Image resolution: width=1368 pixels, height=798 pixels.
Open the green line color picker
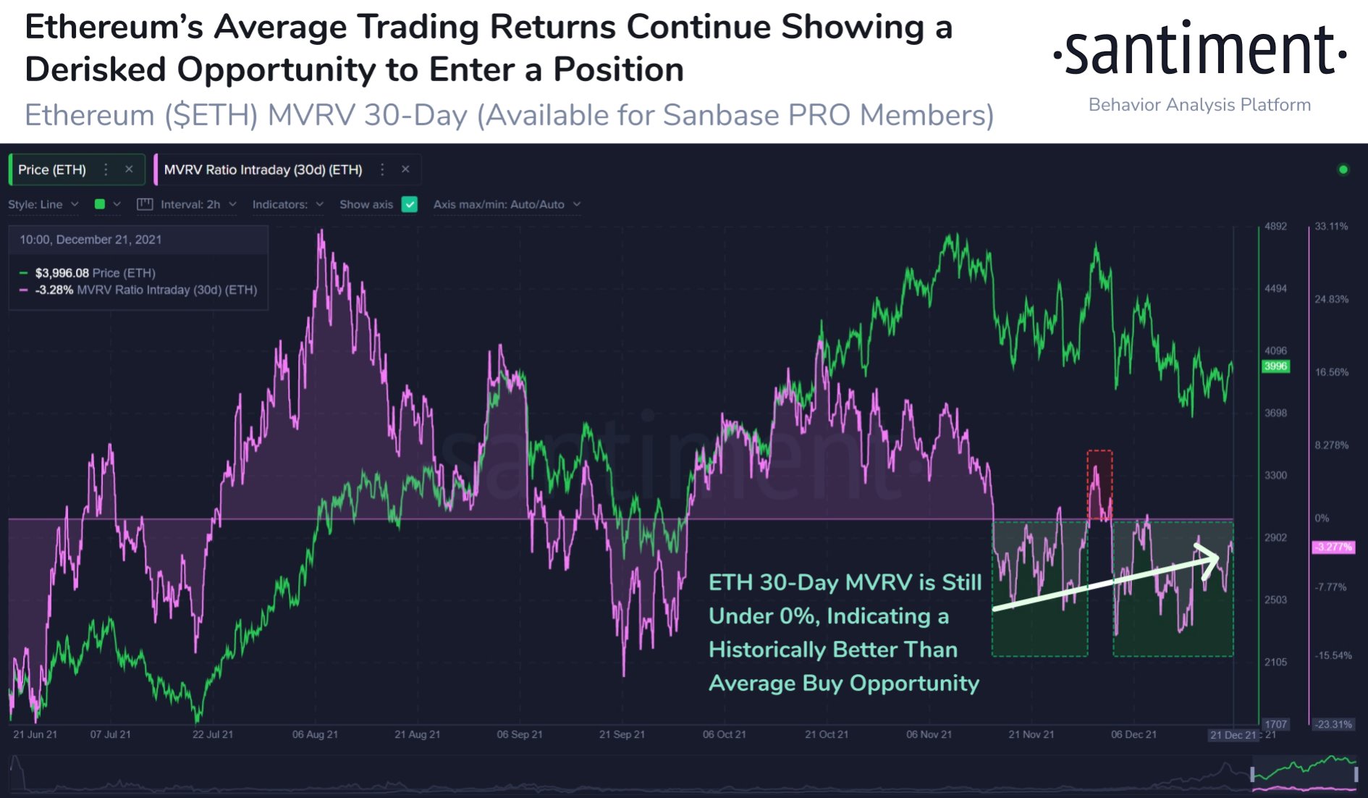point(106,204)
